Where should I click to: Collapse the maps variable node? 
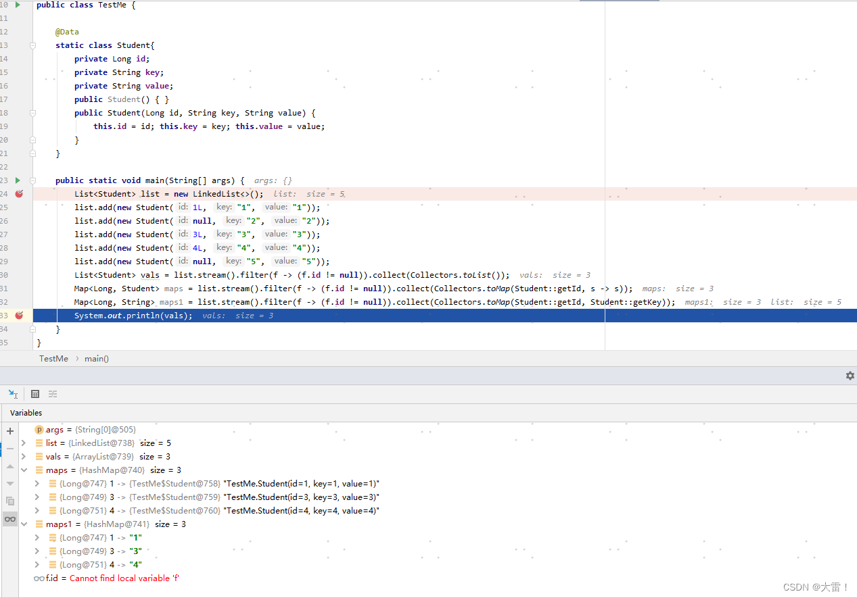[25, 470]
